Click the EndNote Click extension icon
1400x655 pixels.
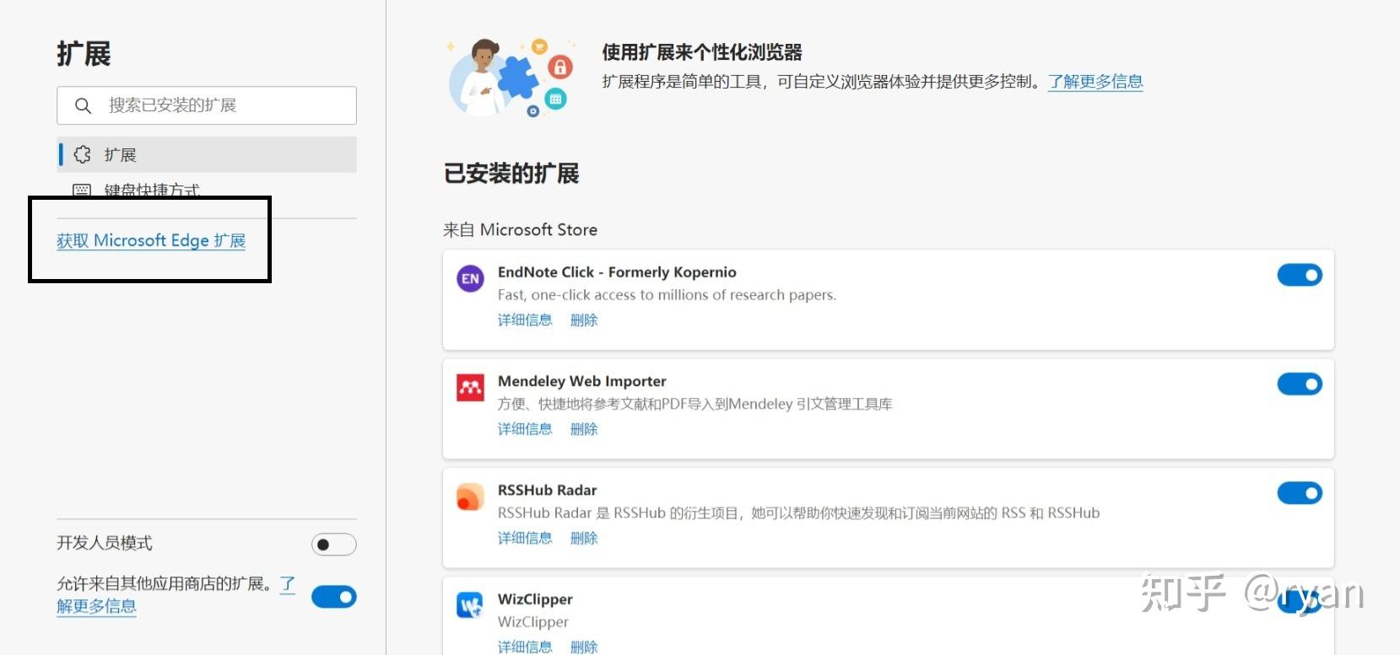pos(470,278)
